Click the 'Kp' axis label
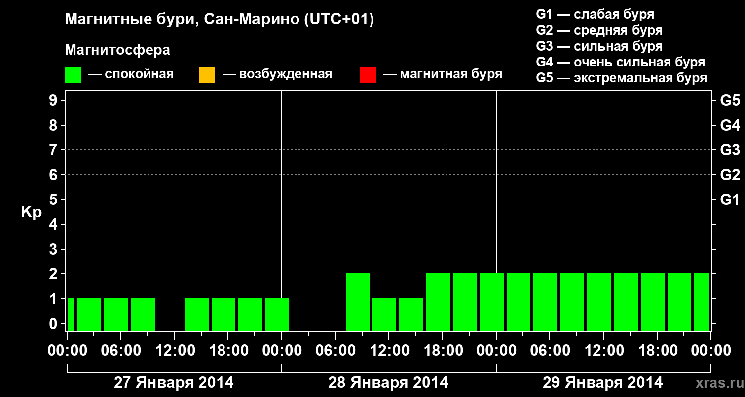The width and height of the screenshot is (745, 397). [31, 212]
